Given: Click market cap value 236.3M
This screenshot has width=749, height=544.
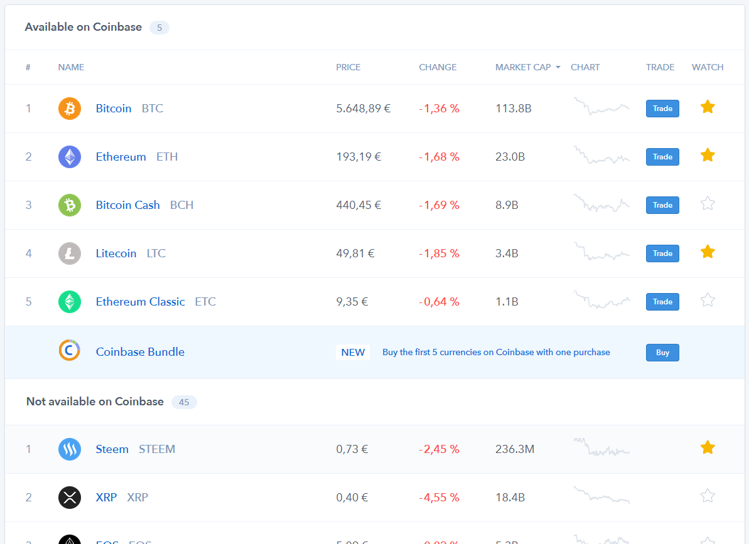Looking at the screenshot, I should pos(515,449).
